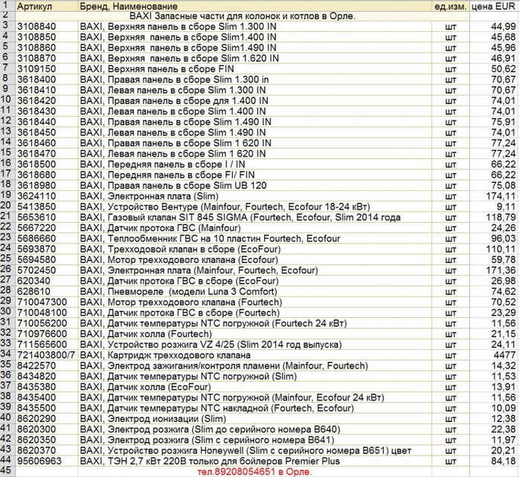Select price cell 50,62
The image size is (520, 477).
click(495, 69)
